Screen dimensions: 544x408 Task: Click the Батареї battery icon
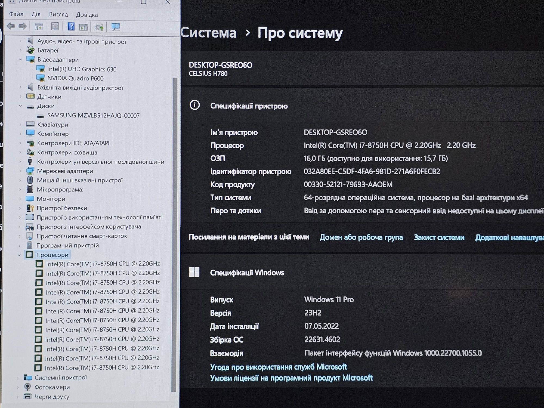pos(30,50)
